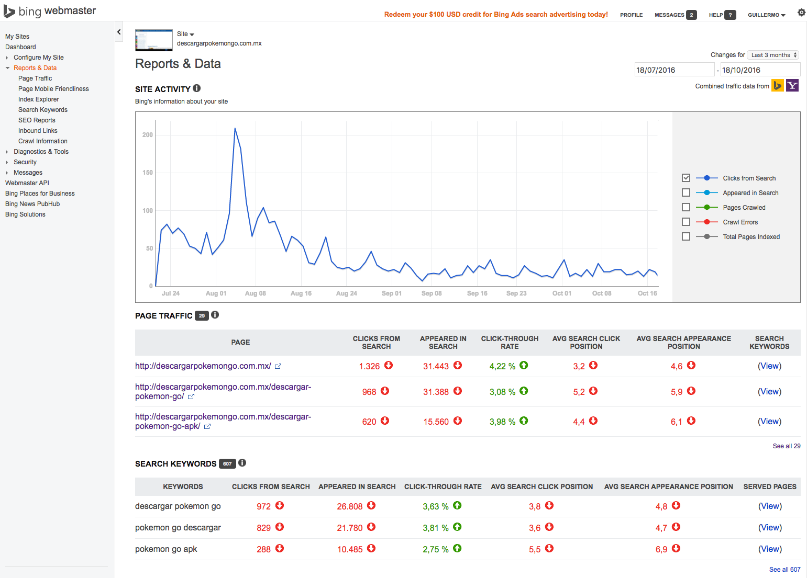
Task: Edit the end date field 18/10/2016
Action: coord(760,70)
